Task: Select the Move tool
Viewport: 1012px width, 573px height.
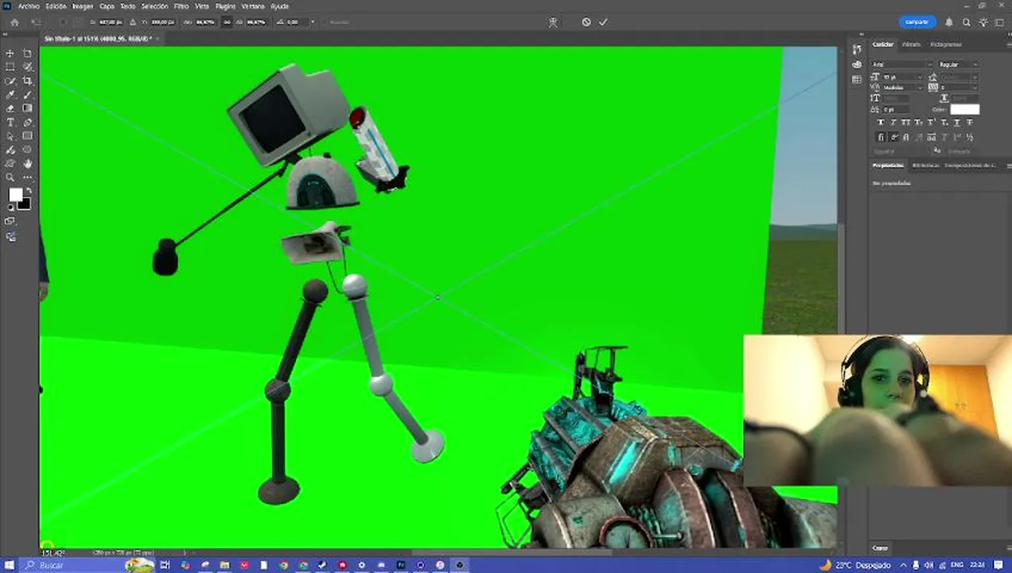Action: point(10,53)
